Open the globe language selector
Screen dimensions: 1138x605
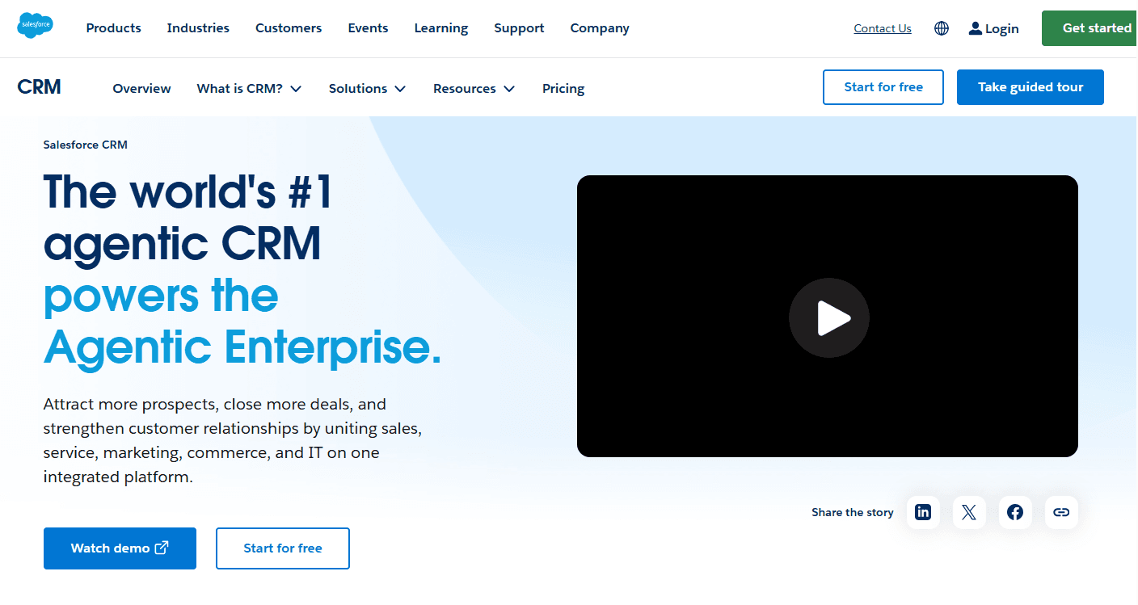(x=942, y=28)
